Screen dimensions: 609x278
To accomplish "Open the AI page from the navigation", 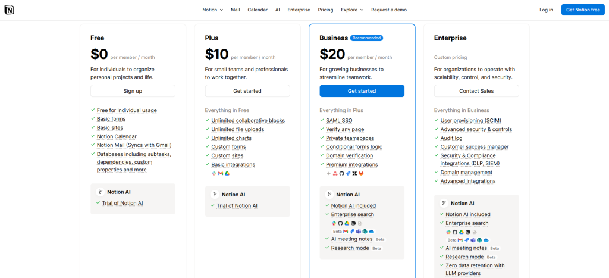I will click(277, 10).
